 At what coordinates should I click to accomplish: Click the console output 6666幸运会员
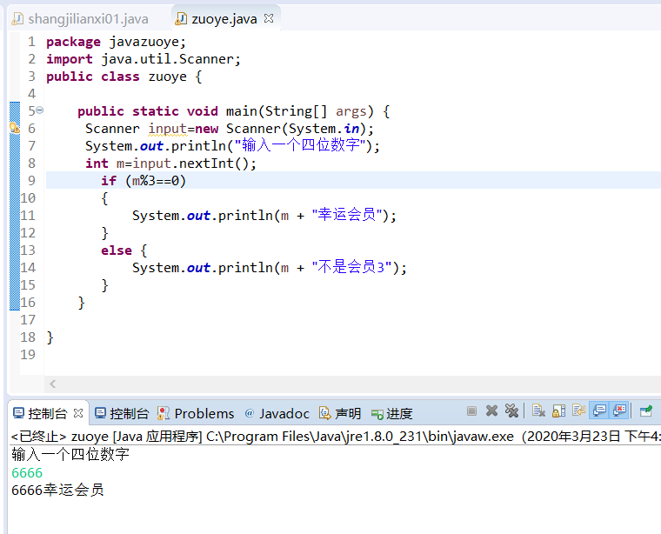click(57, 490)
